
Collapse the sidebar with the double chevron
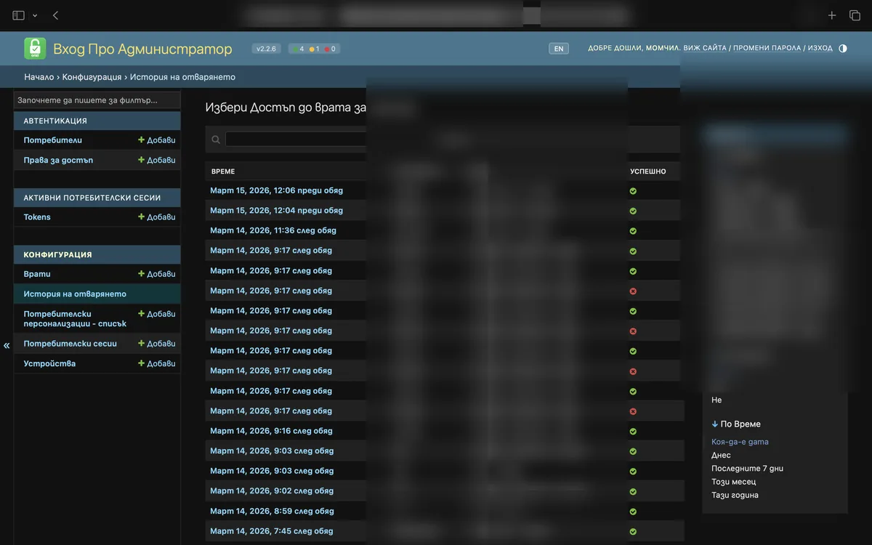coord(7,346)
